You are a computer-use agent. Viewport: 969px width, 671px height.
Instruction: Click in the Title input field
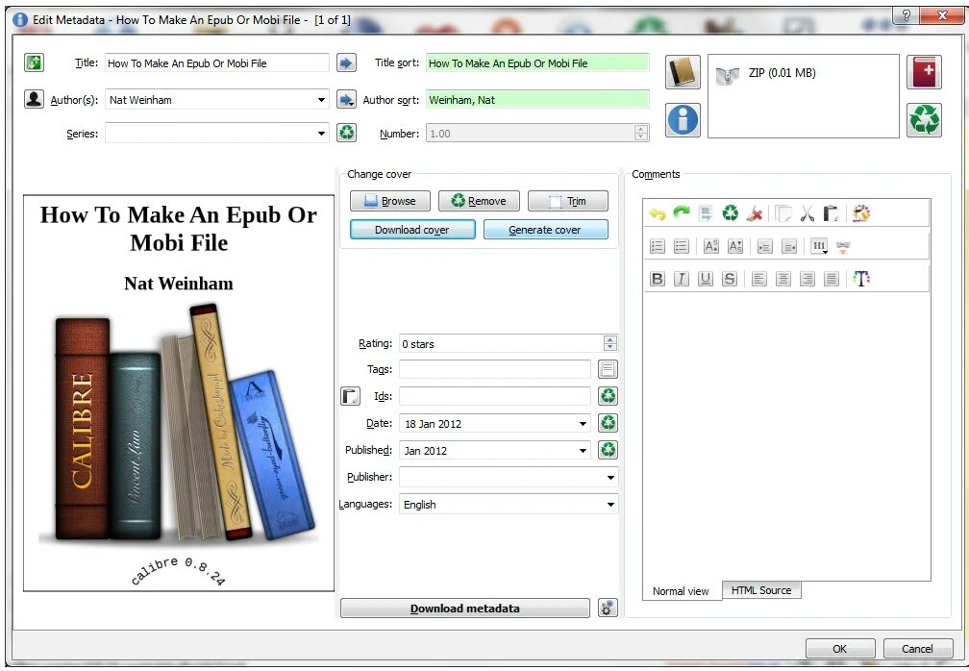pos(217,63)
